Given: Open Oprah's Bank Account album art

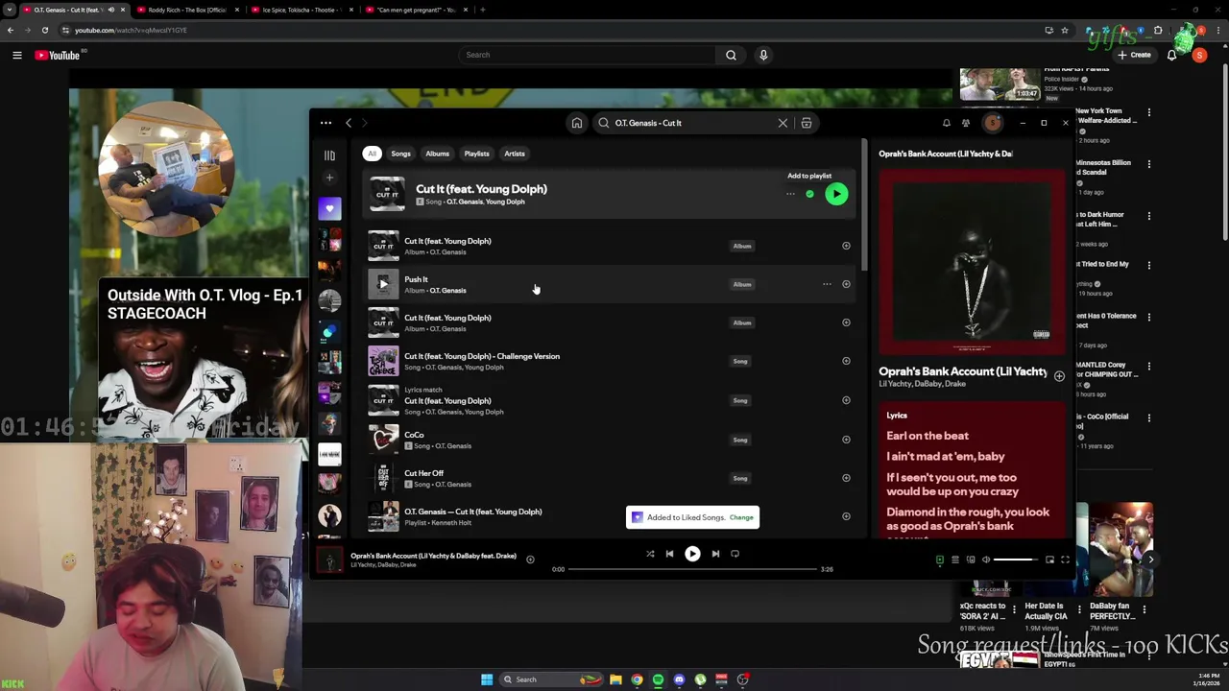Looking at the screenshot, I should (972, 260).
